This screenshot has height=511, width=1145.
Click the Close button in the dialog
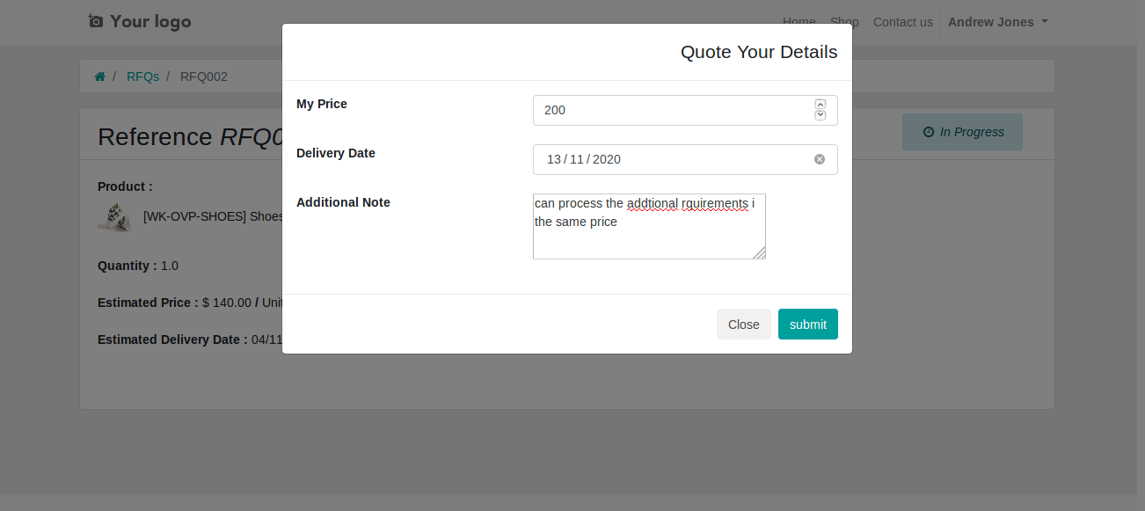[x=743, y=325]
